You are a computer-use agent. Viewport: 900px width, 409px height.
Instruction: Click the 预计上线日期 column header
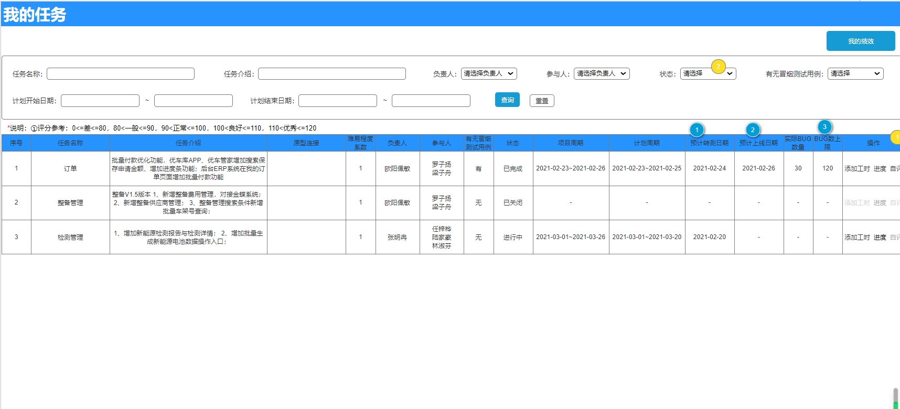click(x=759, y=143)
